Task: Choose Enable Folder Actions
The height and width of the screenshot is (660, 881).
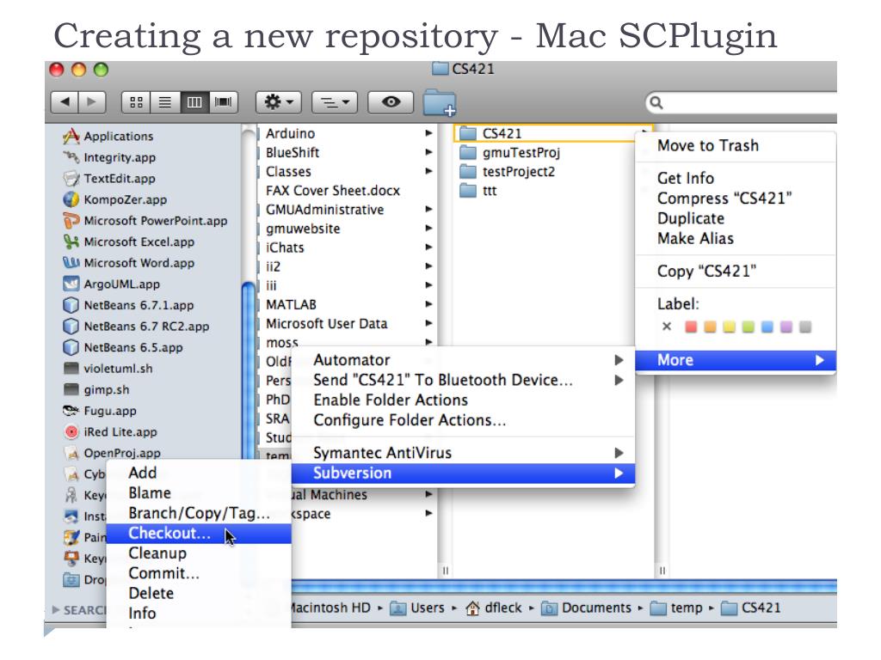Action: [464, 400]
